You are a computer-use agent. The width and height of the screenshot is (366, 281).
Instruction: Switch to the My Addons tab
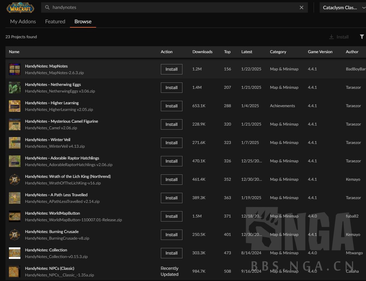point(23,22)
